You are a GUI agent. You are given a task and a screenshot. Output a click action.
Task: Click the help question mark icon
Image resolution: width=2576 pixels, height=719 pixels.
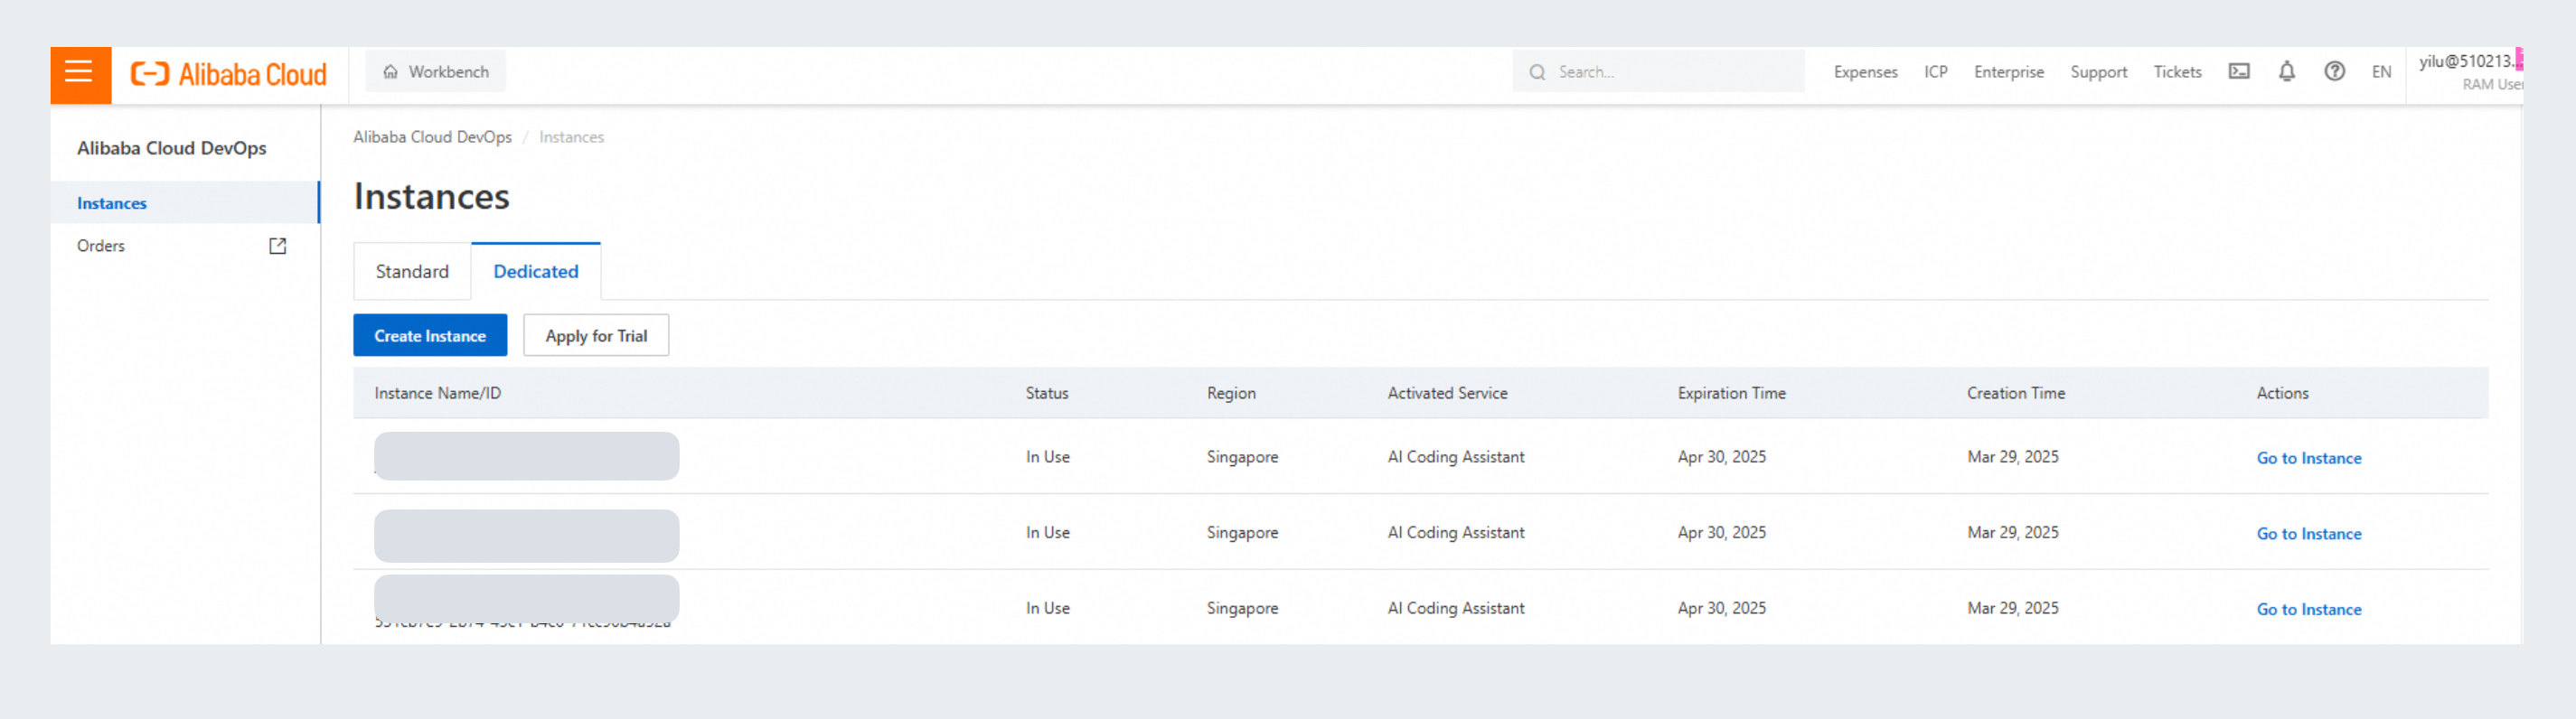click(x=2334, y=72)
